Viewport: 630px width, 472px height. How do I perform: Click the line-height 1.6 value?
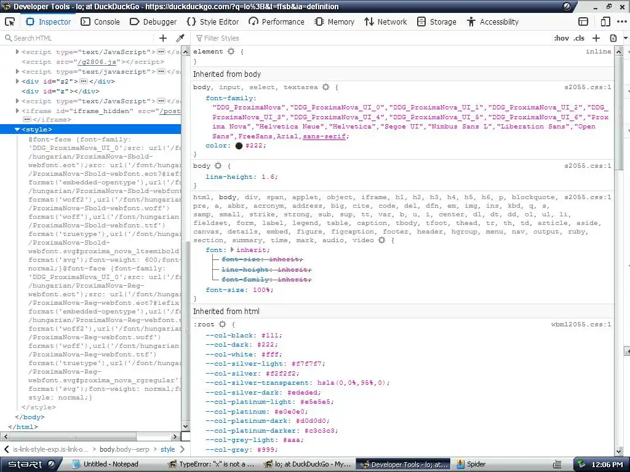[x=268, y=177]
